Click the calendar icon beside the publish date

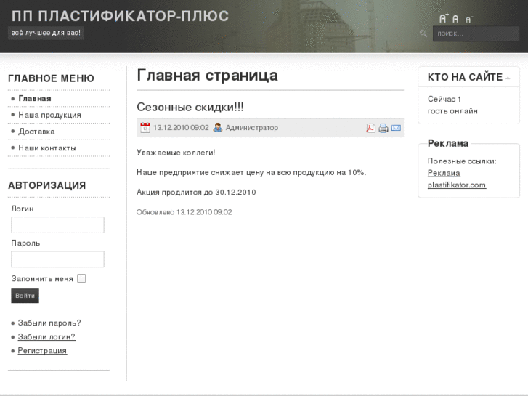click(x=145, y=128)
